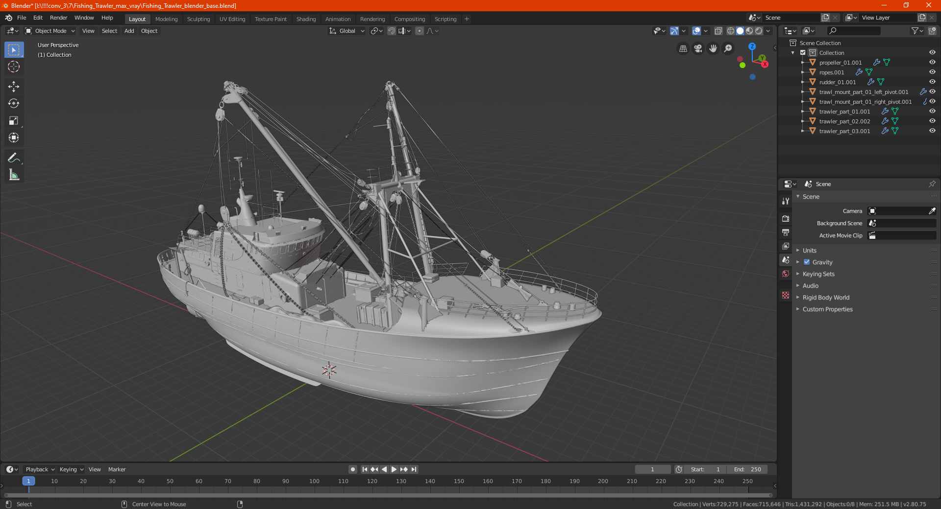The width and height of the screenshot is (941, 509).
Task: Add a new workspace with plus button
Action: (467, 19)
